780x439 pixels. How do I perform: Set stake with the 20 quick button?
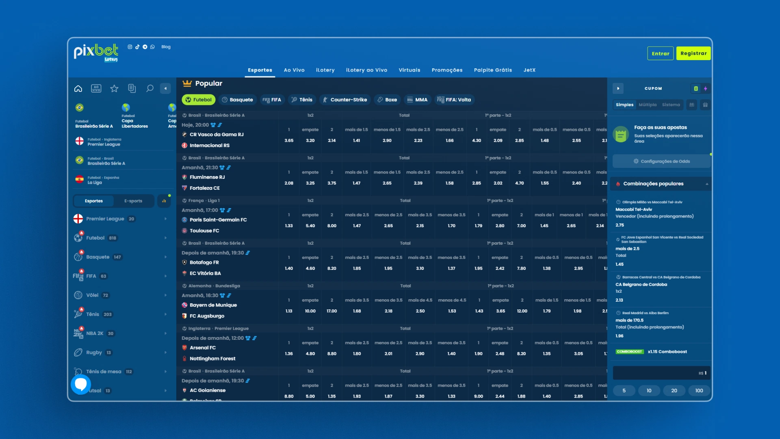674,391
